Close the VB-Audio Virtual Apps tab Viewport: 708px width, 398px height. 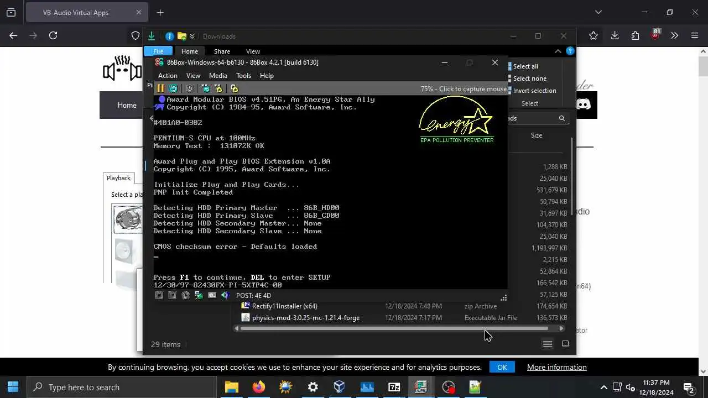point(139,12)
